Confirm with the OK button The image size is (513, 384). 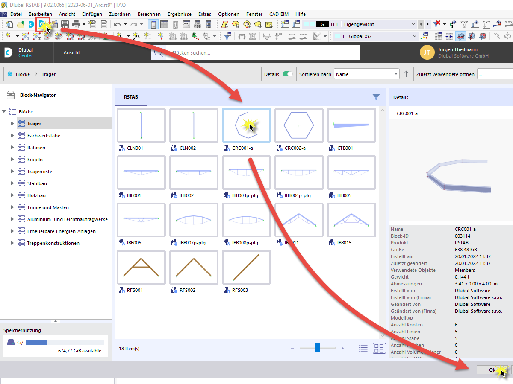tap(492, 370)
